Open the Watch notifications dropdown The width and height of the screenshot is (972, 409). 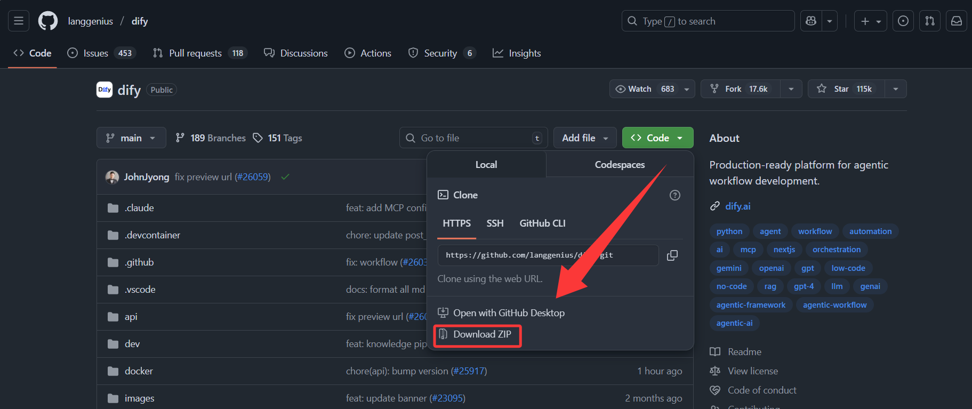pyautogui.click(x=652, y=89)
